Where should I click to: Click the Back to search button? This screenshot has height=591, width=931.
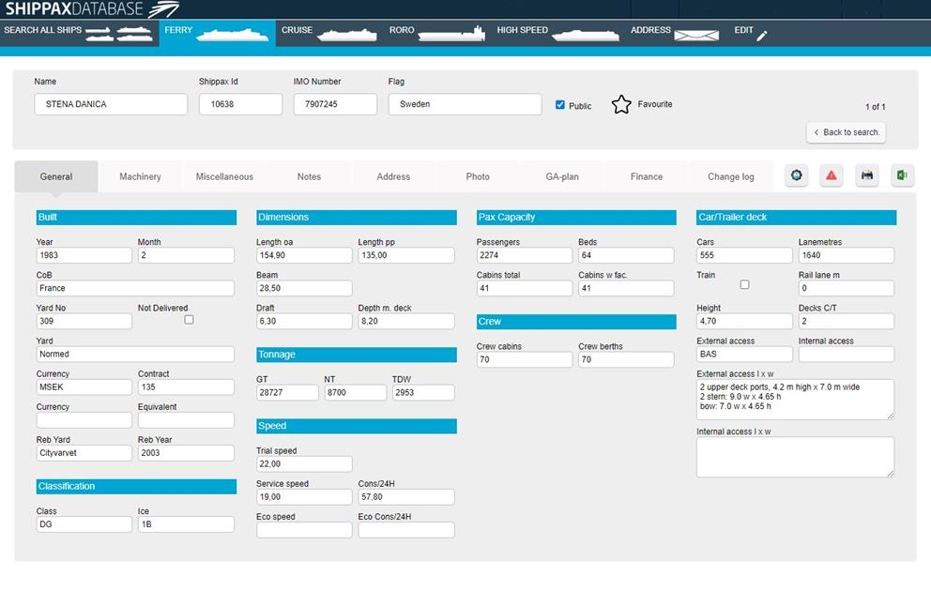[846, 132]
